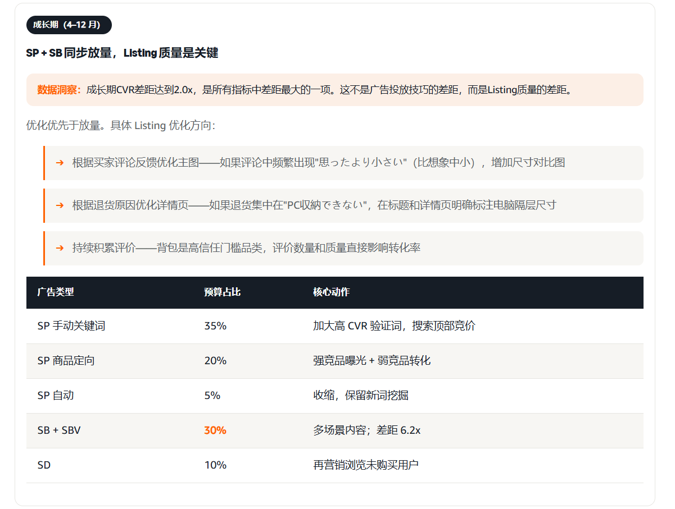Screen dimensions: 675x509
Task: Click the SD ad type cell
Action: point(44,465)
